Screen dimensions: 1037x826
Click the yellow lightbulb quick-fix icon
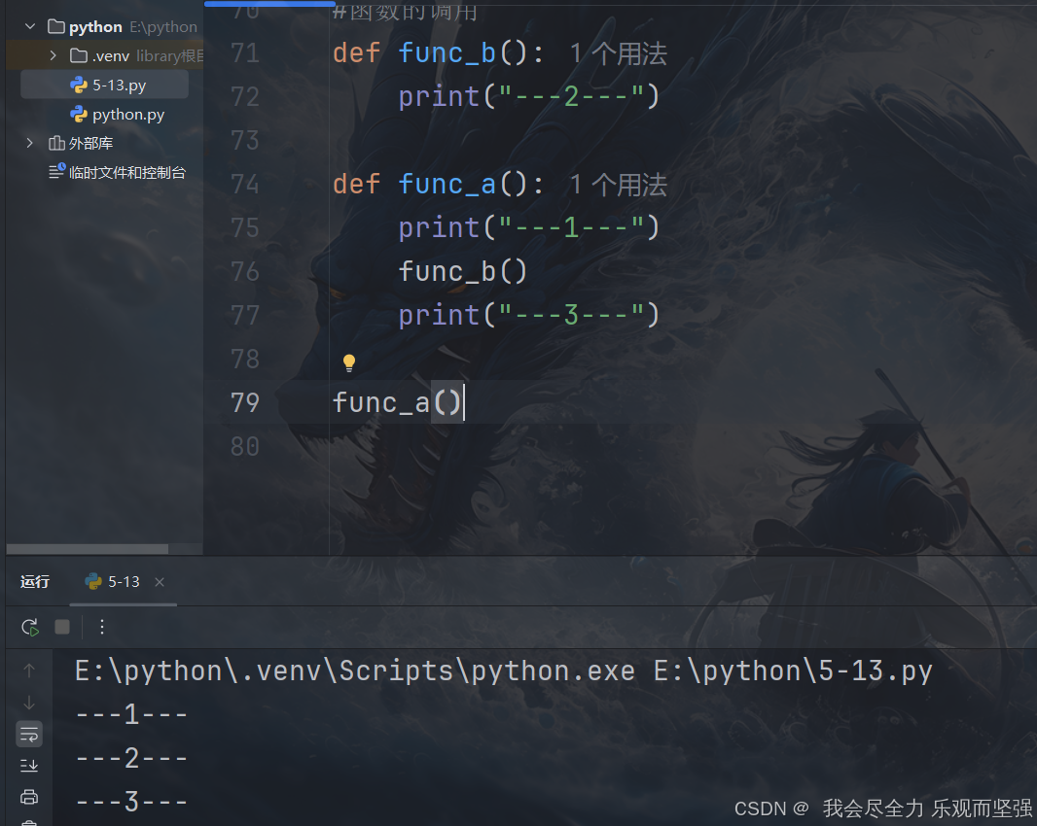pos(349,362)
